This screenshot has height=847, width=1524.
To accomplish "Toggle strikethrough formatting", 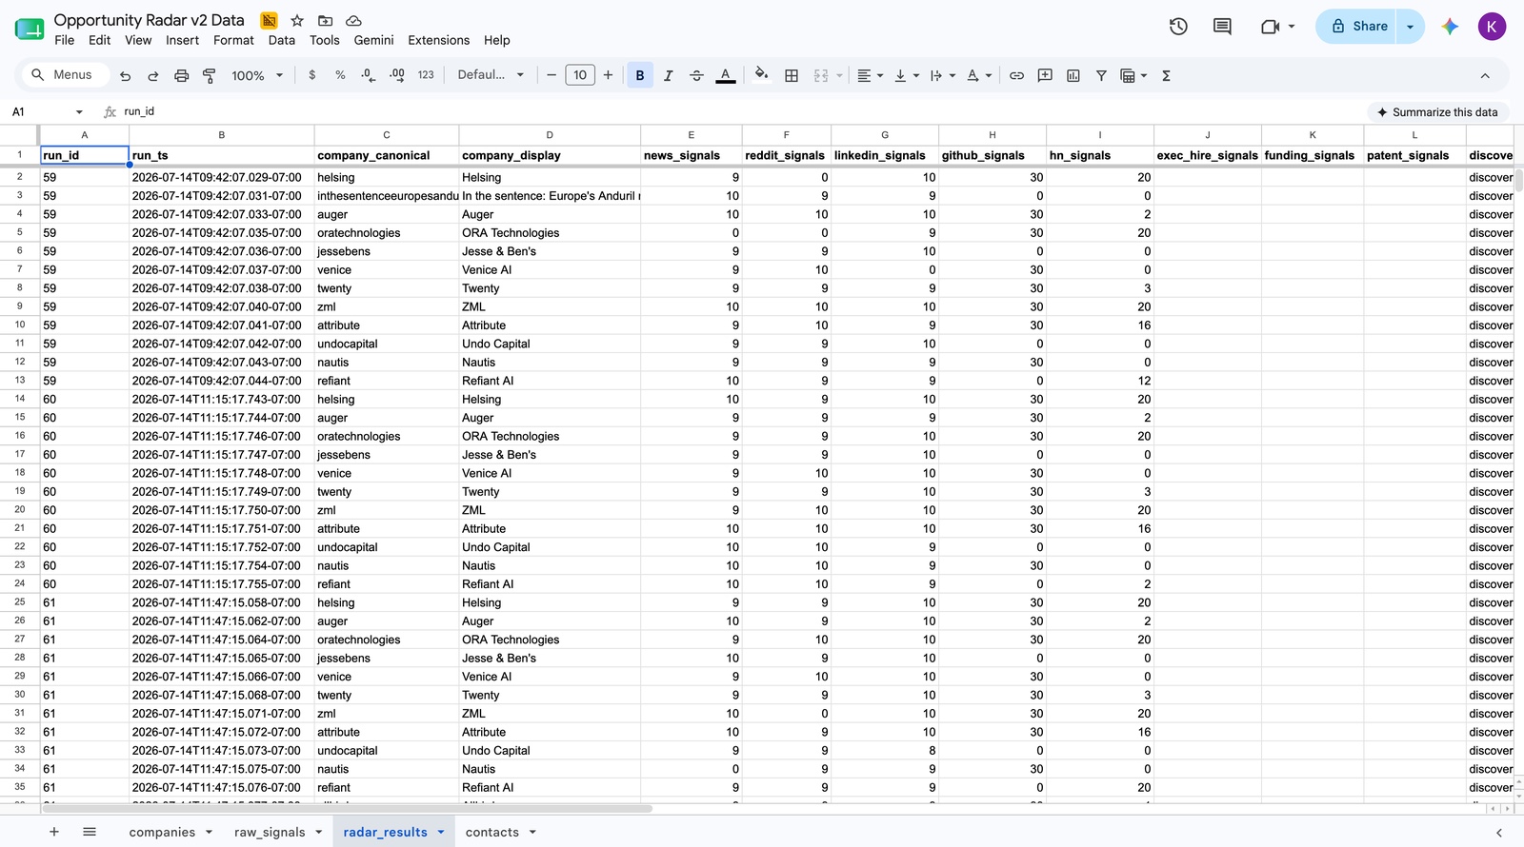I will pyautogui.click(x=696, y=75).
